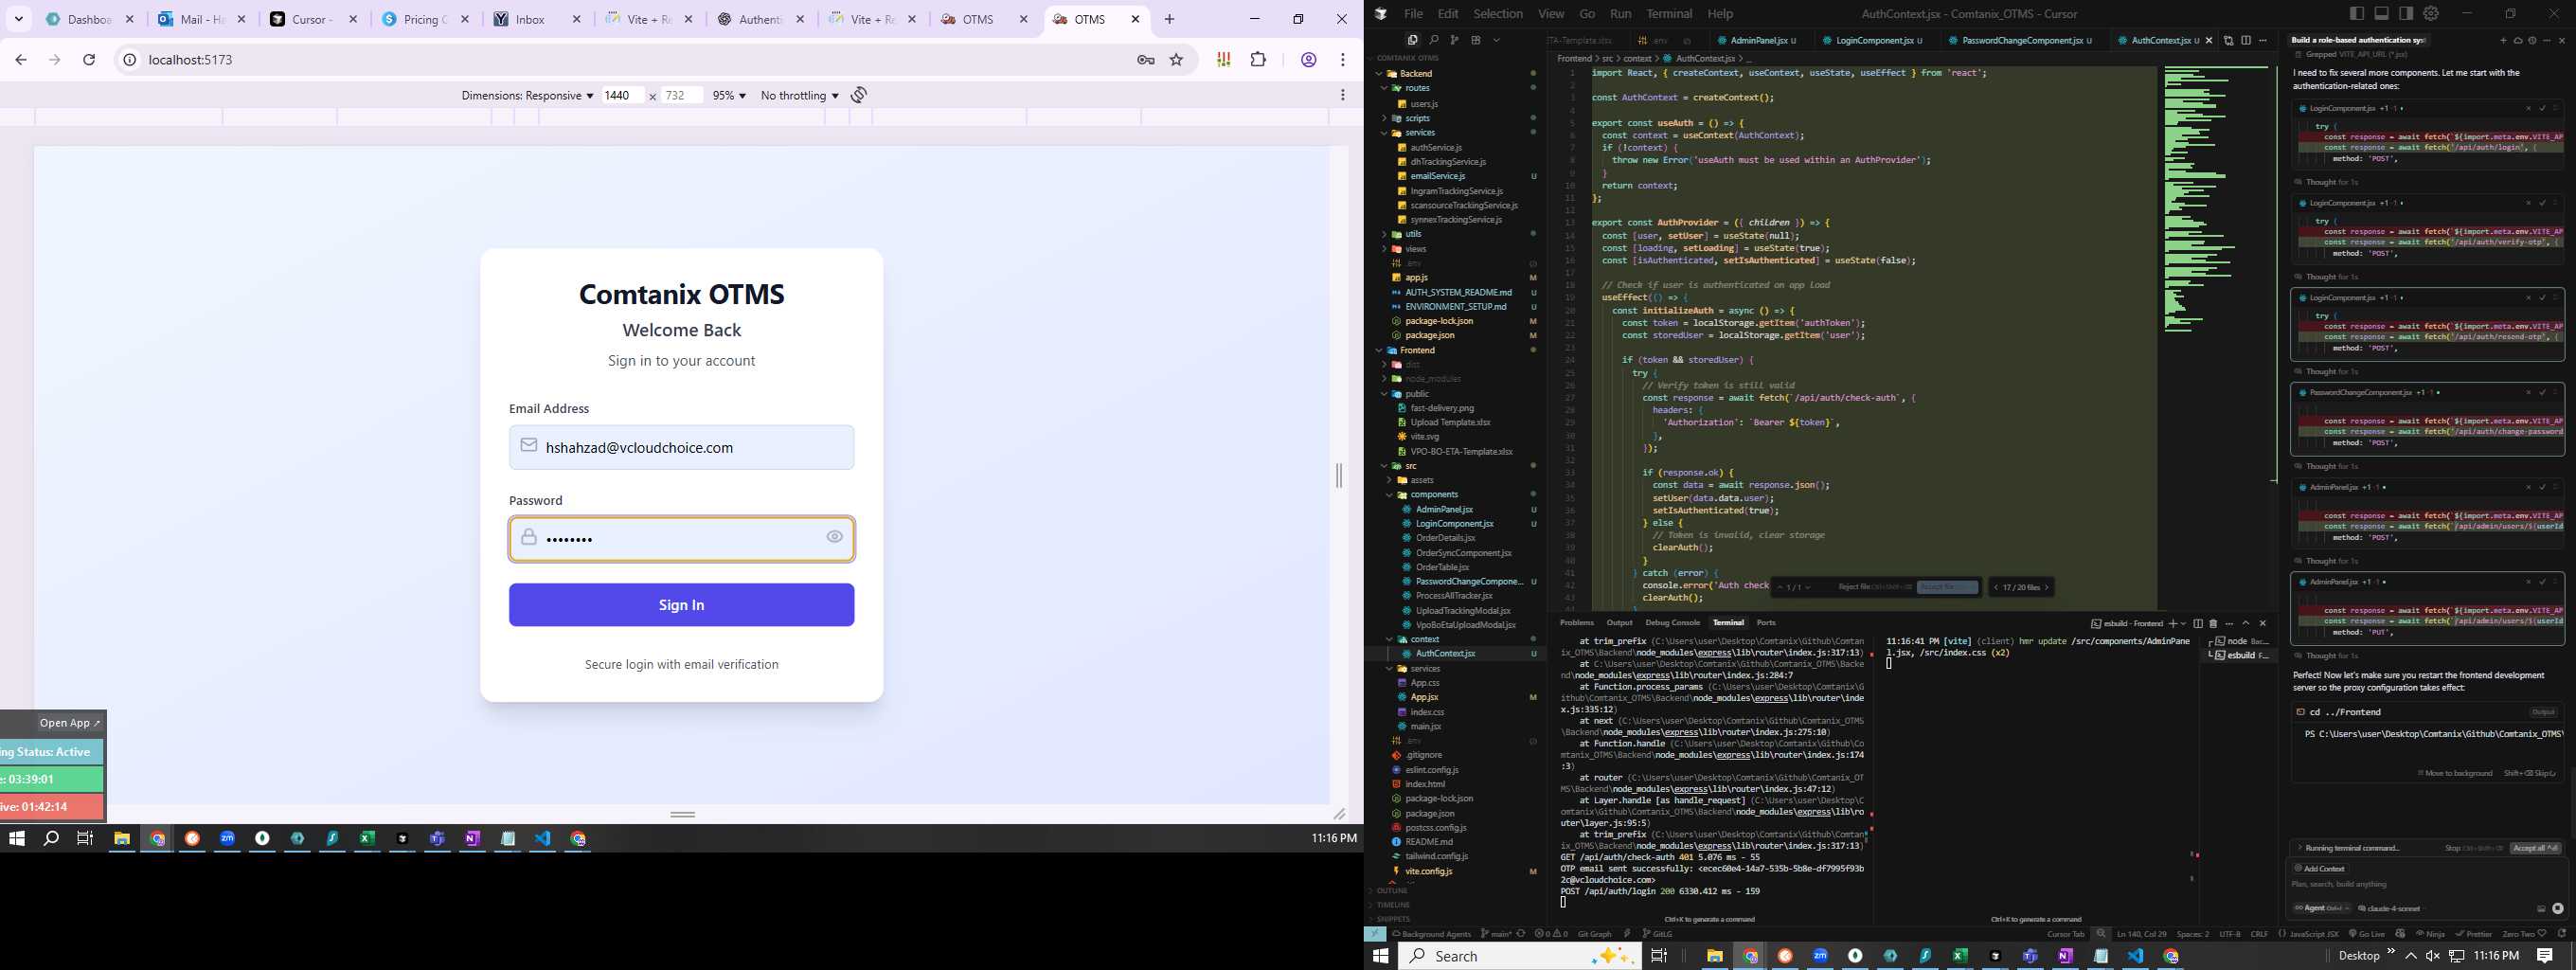Switch to LoginComponent.jsx editor tab
This screenshot has height=970, width=2576.
[x=1873, y=40]
